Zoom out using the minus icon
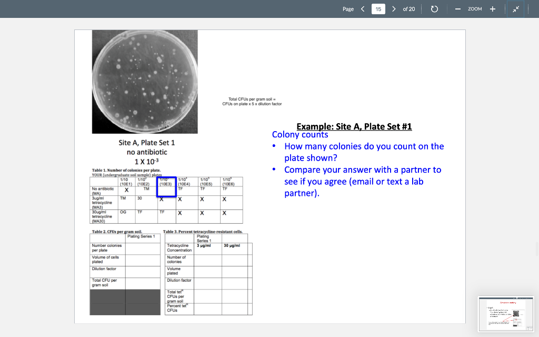 457,8
